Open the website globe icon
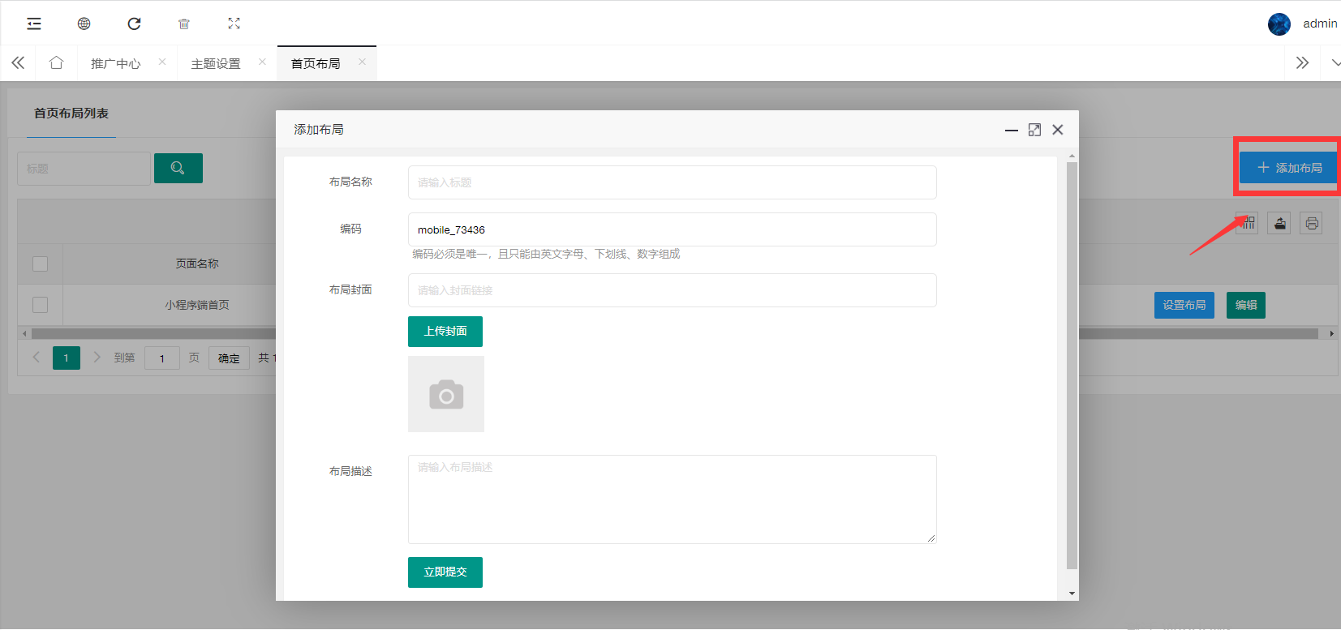 (84, 24)
